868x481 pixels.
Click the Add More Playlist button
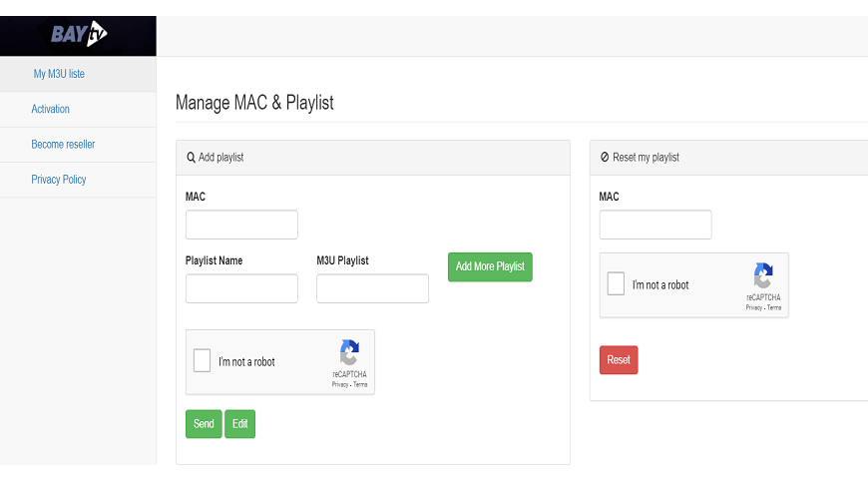(x=490, y=266)
